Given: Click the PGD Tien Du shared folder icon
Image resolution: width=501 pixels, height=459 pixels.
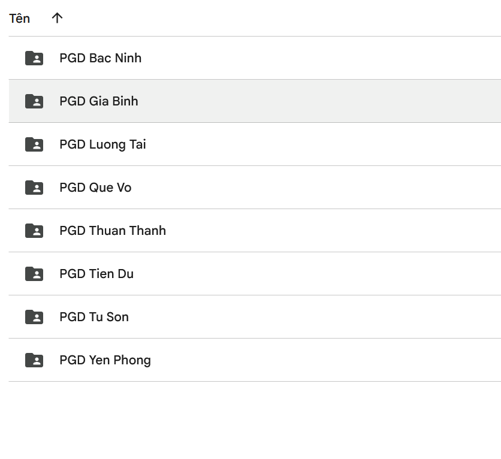Looking at the screenshot, I should point(34,274).
